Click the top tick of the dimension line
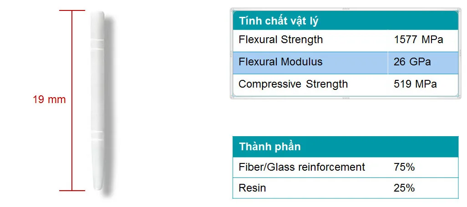The width and height of the screenshot is (467, 207). click(72, 10)
